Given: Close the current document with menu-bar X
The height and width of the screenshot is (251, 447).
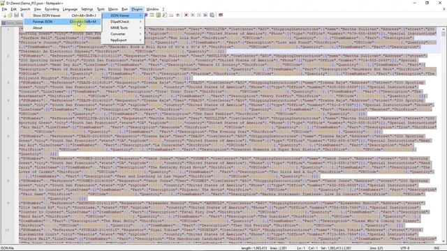Looking at the screenshot, I should coord(444,9).
